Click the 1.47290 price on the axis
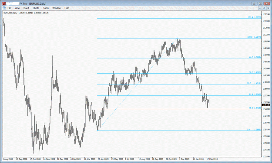Viewport: 272px width, 163px height. point(266,55)
